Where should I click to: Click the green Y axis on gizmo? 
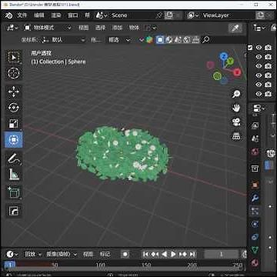tap(230, 61)
